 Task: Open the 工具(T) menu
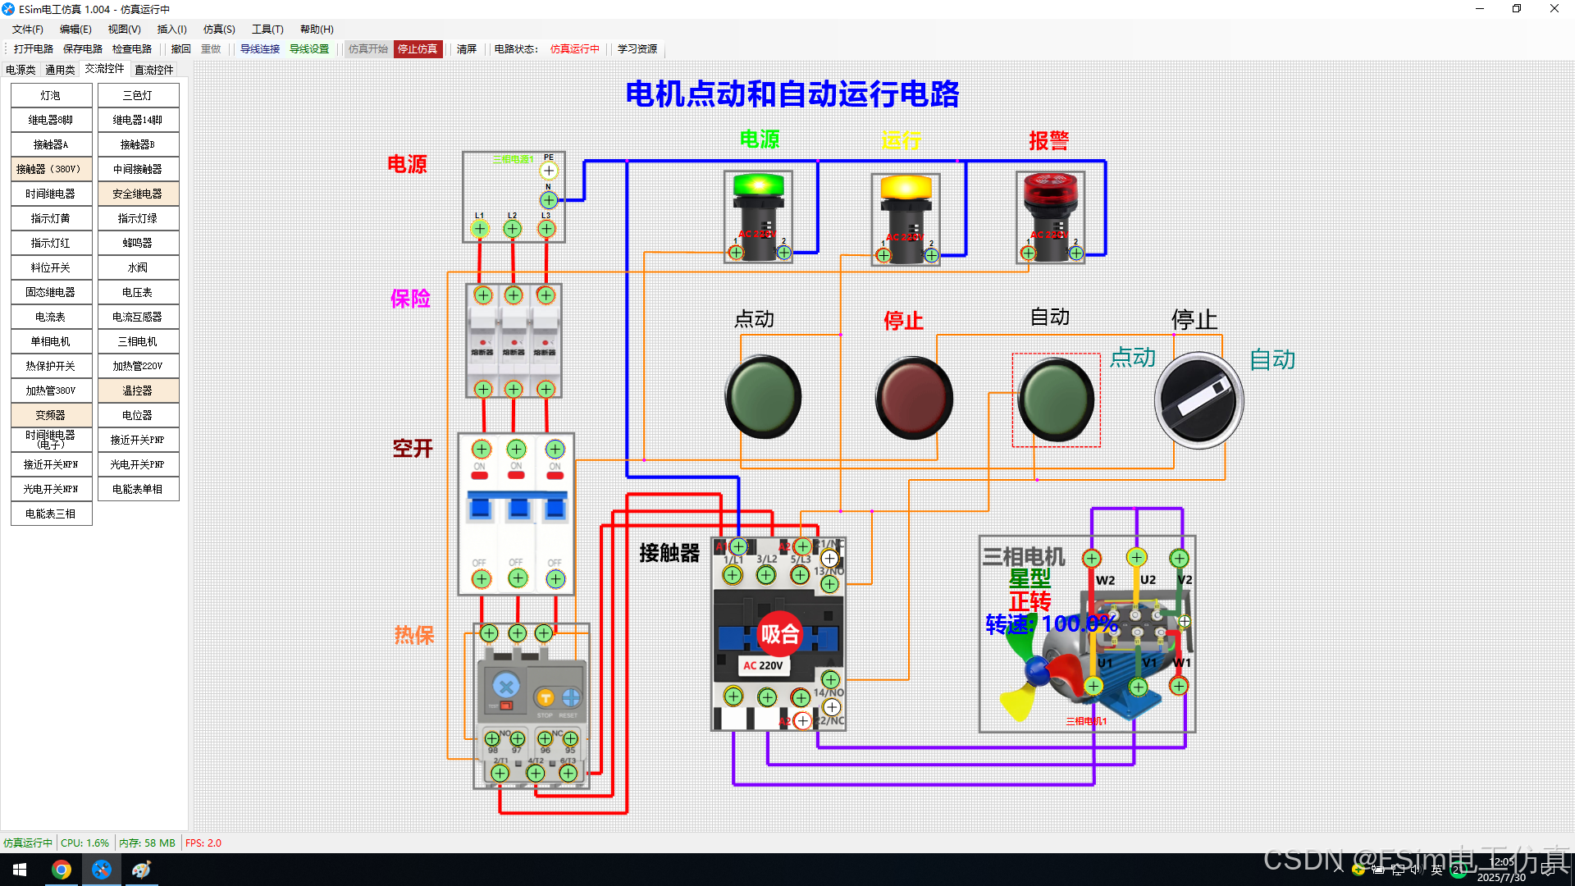coord(267,30)
